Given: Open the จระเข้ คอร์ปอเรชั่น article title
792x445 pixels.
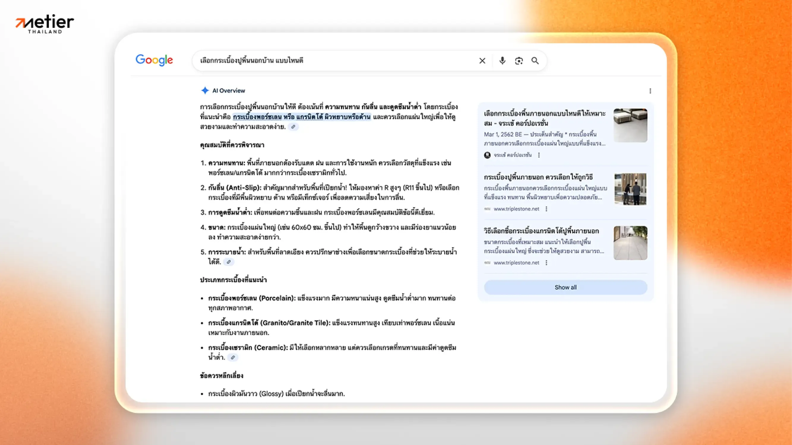Looking at the screenshot, I should (544, 118).
